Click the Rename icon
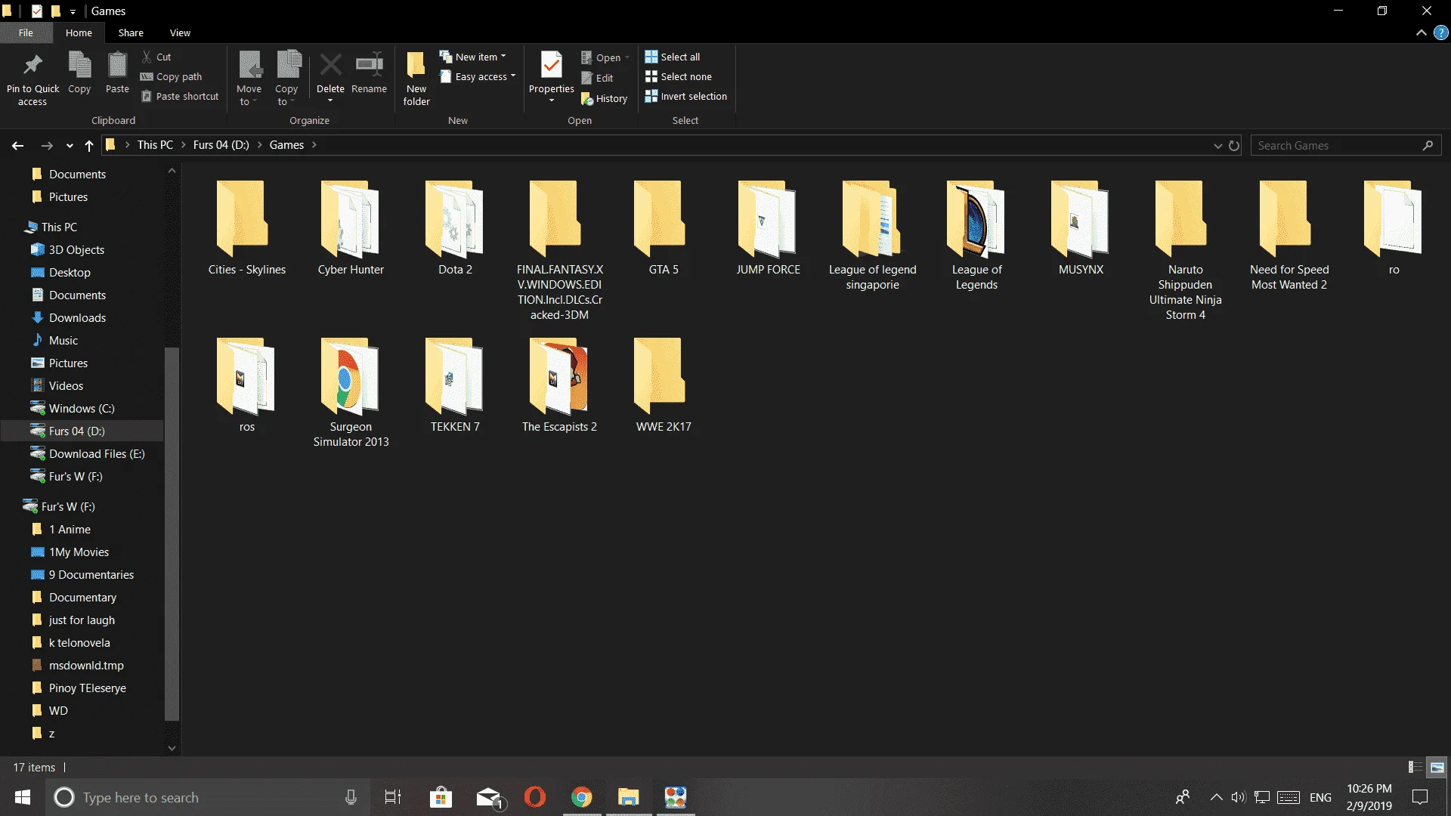Image resolution: width=1451 pixels, height=816 pixels. coord(369,65)
